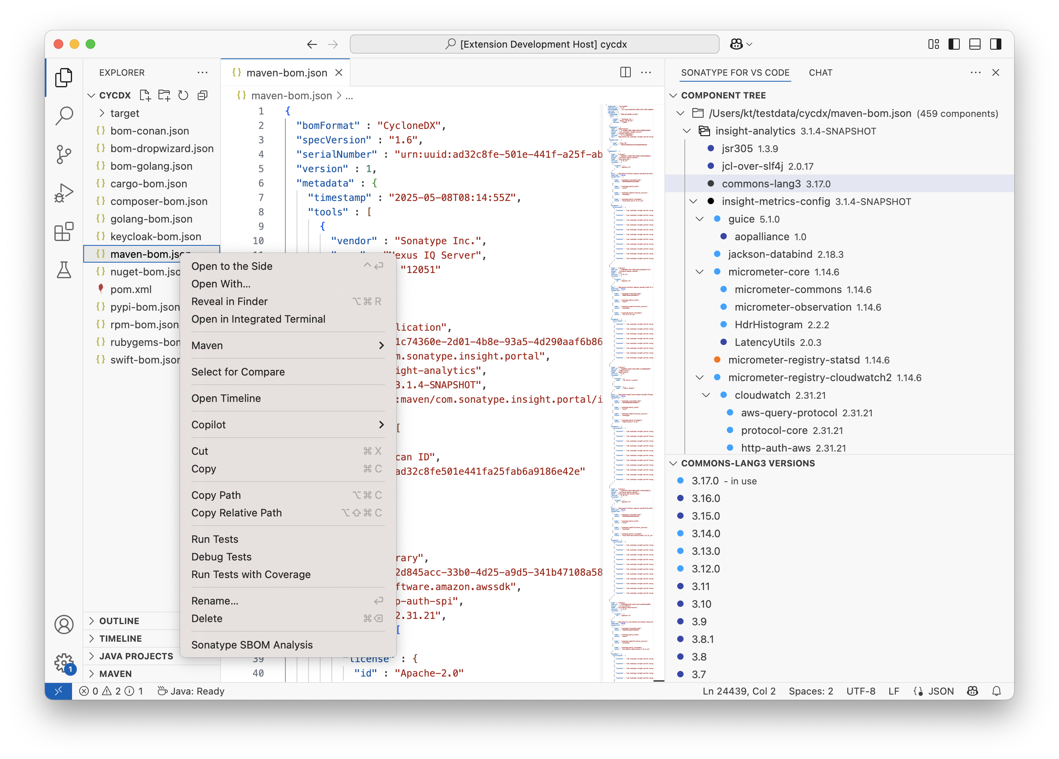The height and width of the screenshot is (759, 1059).
Task: Customize editor layout icon
Action: pyautogui.click(x=933, y=44)
